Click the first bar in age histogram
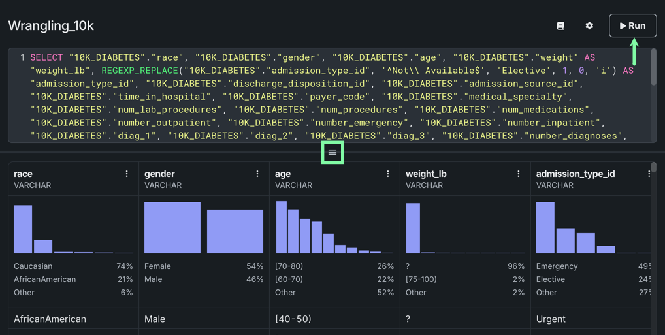The width and height of the screenshot is (665, 335). (x=282, y=227)
